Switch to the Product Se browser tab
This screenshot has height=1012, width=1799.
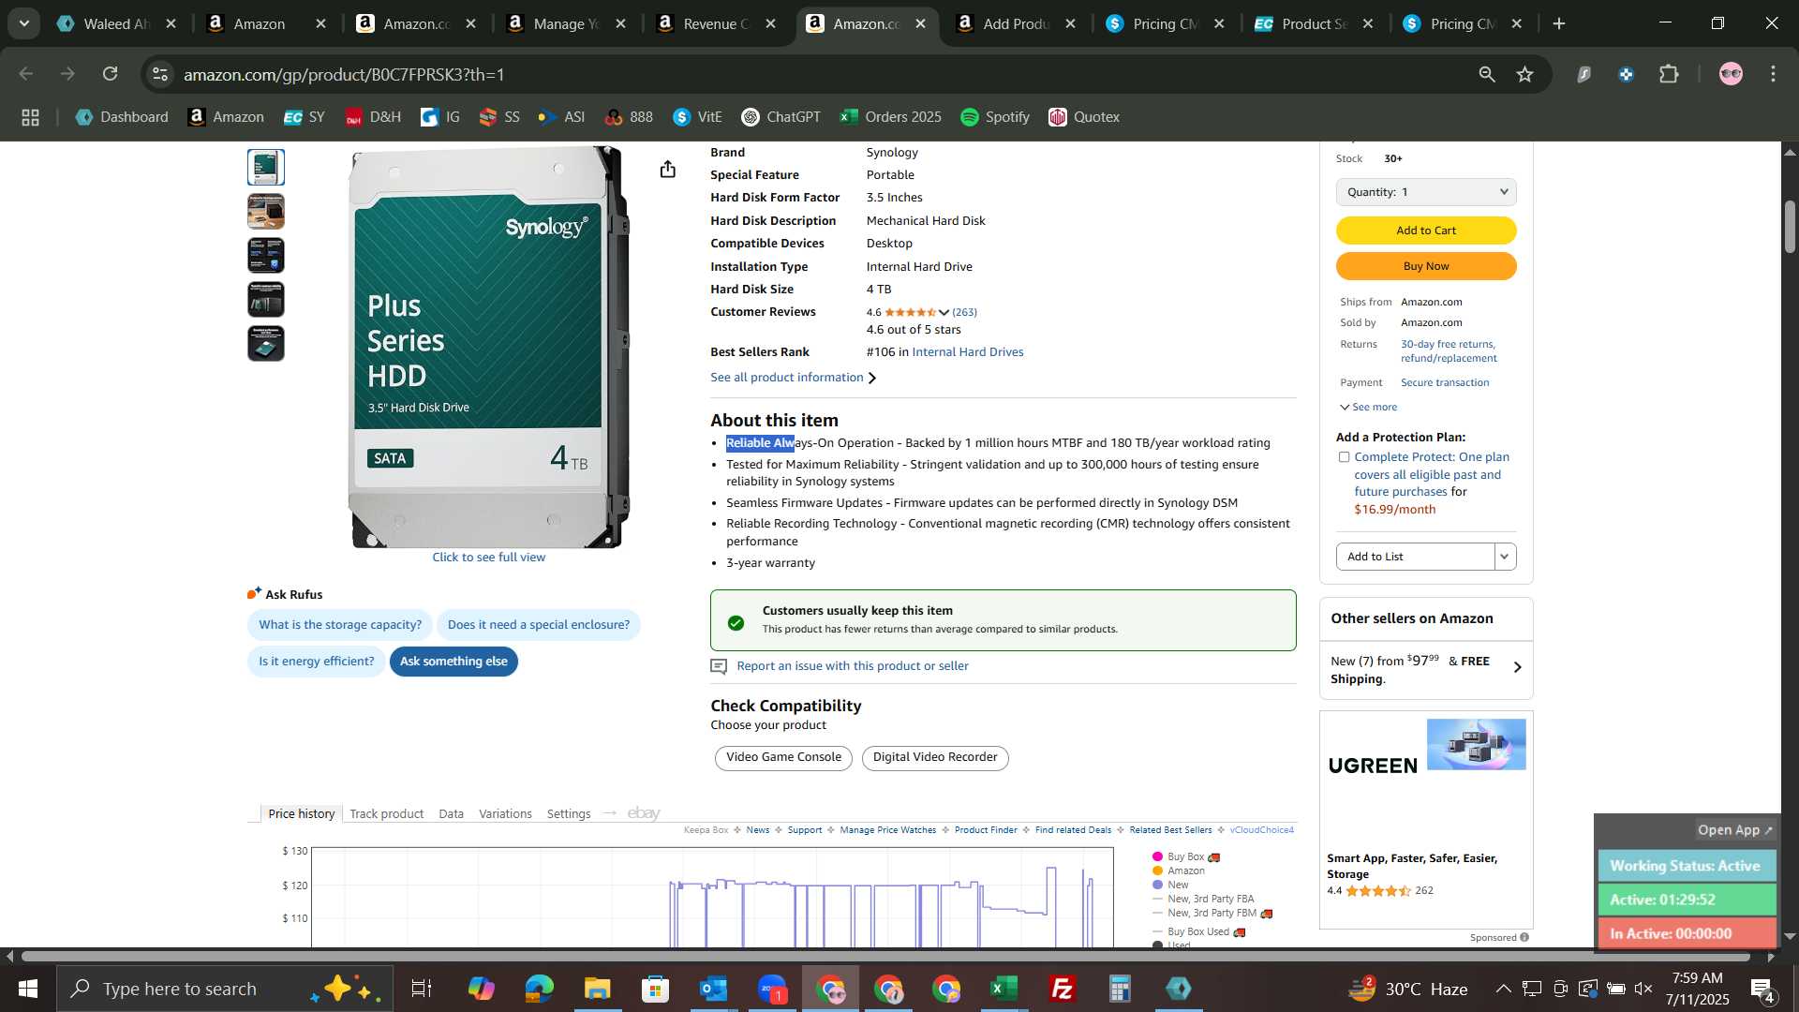tap(1314, 24)
